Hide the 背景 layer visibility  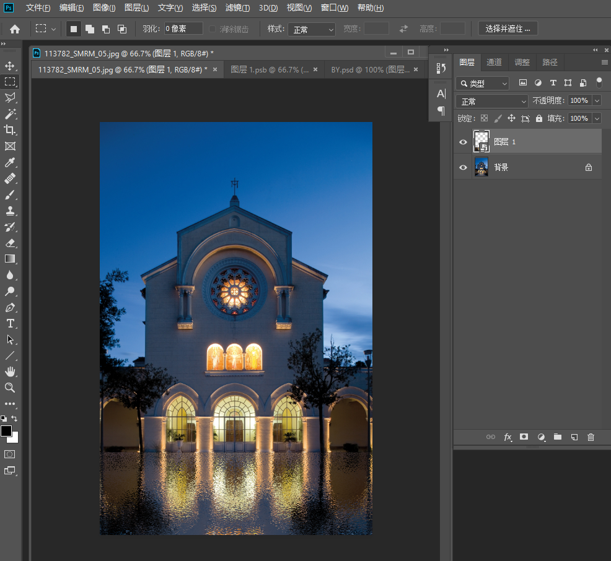[463, 167]
